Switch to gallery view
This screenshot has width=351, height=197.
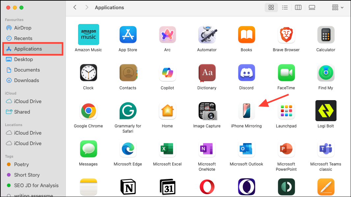[x=312, y=8]
